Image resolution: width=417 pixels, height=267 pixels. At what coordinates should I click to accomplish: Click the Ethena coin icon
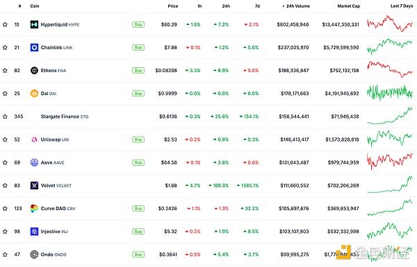point(34,70)
